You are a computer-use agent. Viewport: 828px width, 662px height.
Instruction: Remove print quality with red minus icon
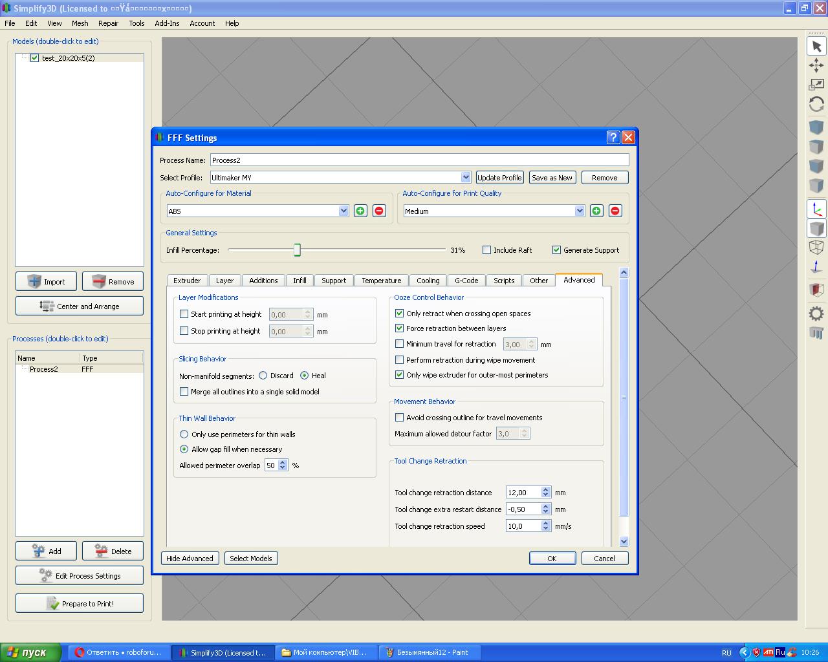(615, 211)
